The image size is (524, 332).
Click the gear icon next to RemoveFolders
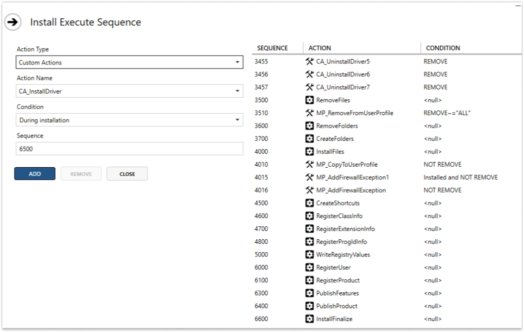point(309,126)
